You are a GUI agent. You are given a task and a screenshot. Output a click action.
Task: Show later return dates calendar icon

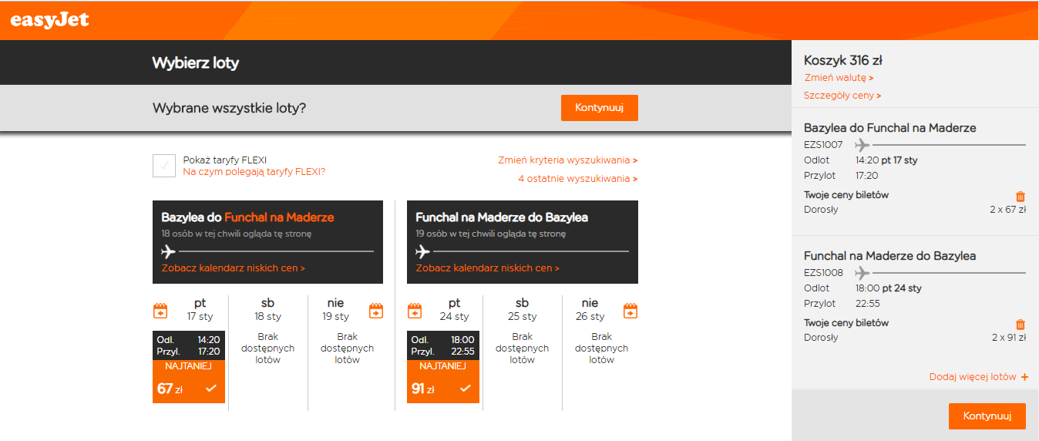click(x=630, y=311)
